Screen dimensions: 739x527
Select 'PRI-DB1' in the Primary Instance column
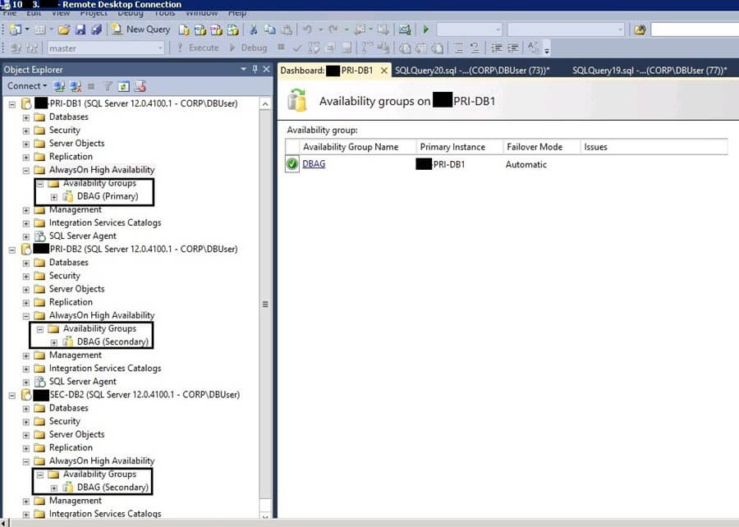point(448,164)
